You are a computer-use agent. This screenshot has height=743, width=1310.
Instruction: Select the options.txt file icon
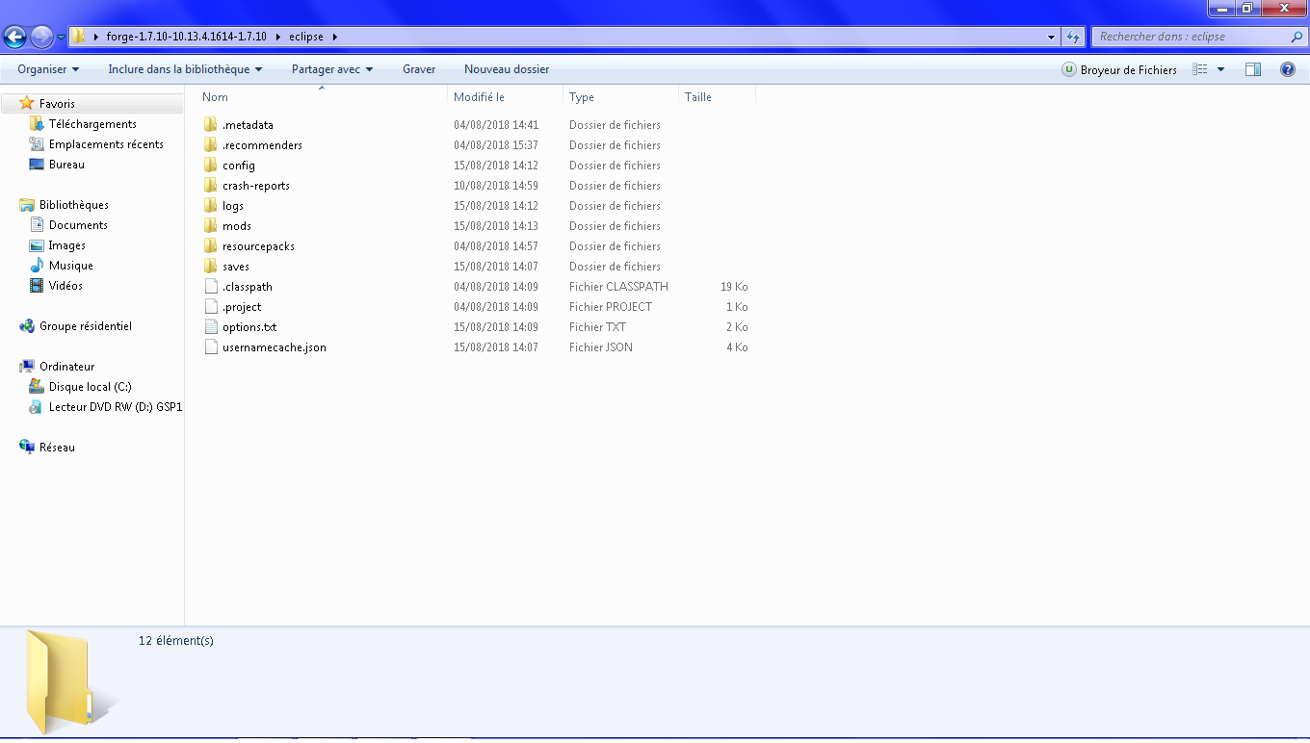tap(211, 327)
